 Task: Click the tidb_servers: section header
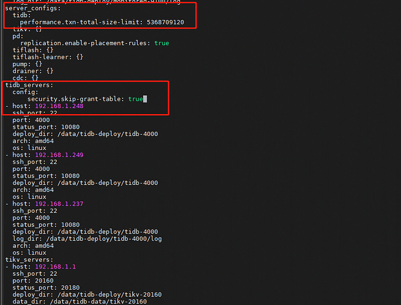(x=29, y=85)
